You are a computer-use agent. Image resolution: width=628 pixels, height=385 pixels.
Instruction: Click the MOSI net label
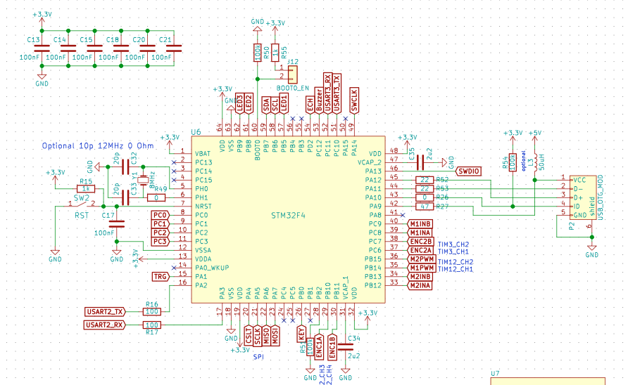pyautogui.click(x=275, y=335)
